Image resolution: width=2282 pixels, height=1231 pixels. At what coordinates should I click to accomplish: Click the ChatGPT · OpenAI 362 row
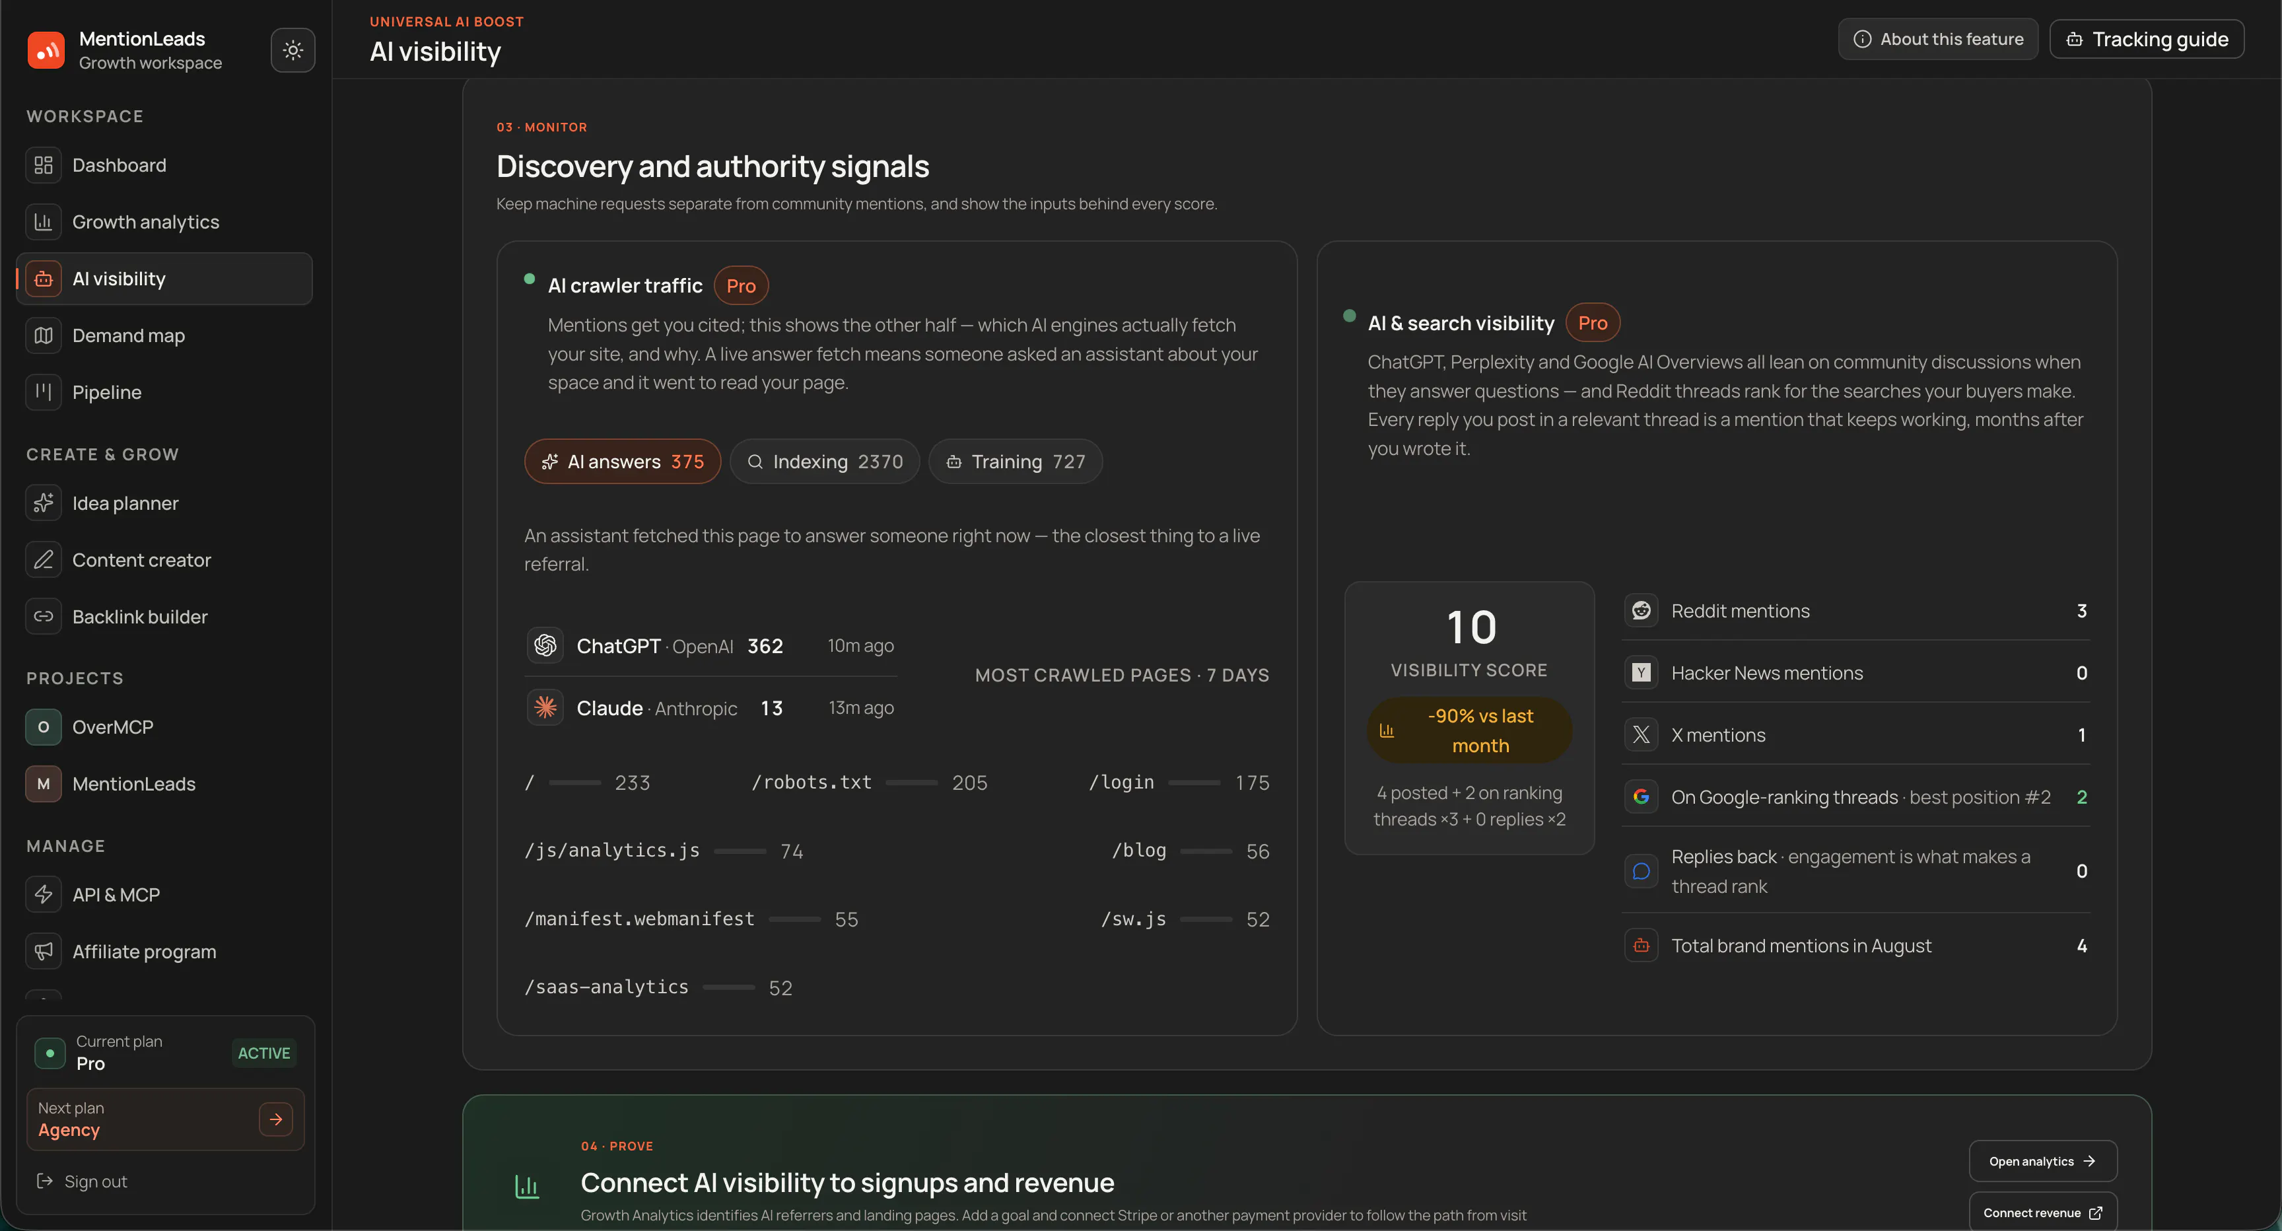pyautogui.click(x=710, y=645)
